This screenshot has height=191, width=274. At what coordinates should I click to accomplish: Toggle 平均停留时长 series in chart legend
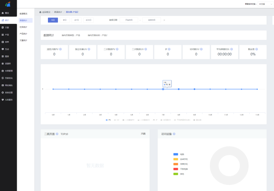click(x=182, y=120)
